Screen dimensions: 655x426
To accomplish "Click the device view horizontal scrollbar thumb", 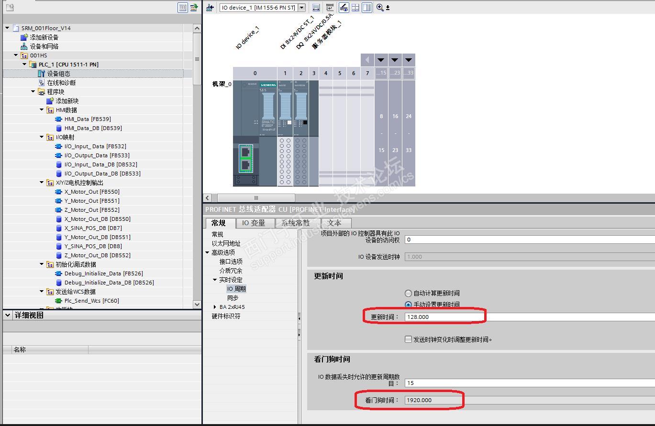I will tap(256, 198).
